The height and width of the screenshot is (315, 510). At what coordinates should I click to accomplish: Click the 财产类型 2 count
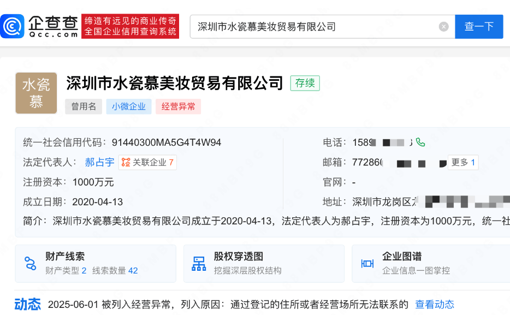(x=66, y=270)
